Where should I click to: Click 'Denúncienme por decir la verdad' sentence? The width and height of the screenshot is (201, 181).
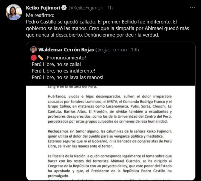[x=122, y=35]
